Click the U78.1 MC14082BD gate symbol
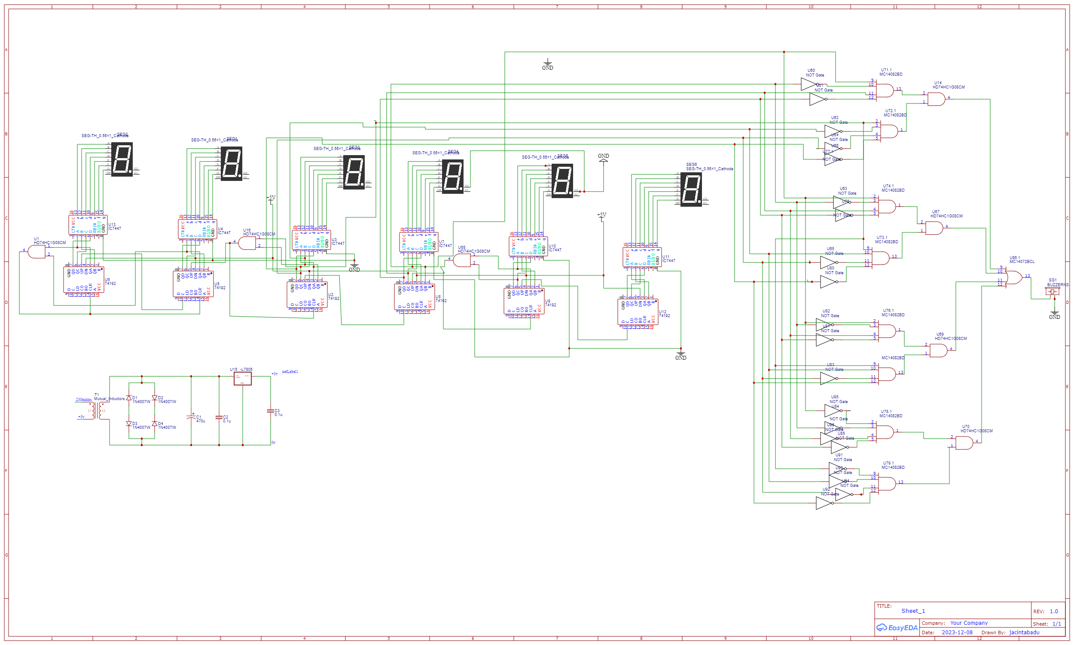Image resolution: width=1074 pixels, height=645 pixels. 885,432
